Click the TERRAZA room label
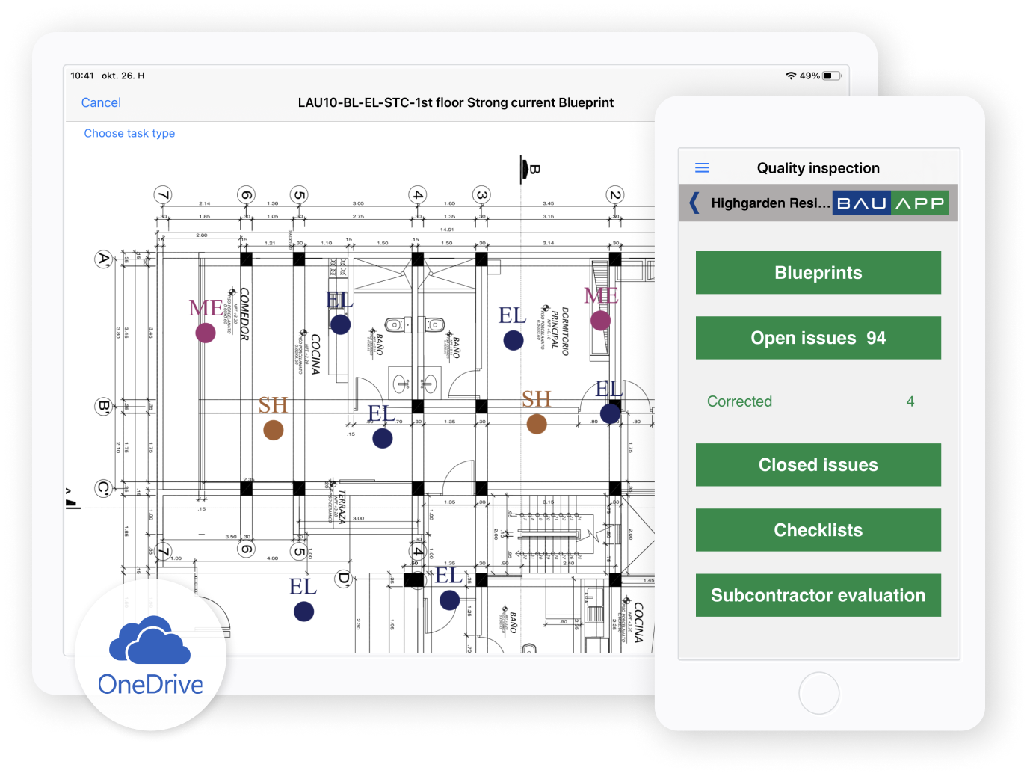The width and height of the screenshot is (1030, 776). point(342,507)
